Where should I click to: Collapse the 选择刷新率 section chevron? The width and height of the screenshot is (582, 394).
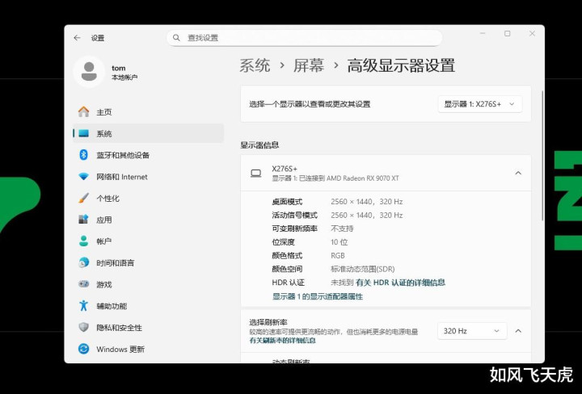pyautogui.click(x=518, y=331)
